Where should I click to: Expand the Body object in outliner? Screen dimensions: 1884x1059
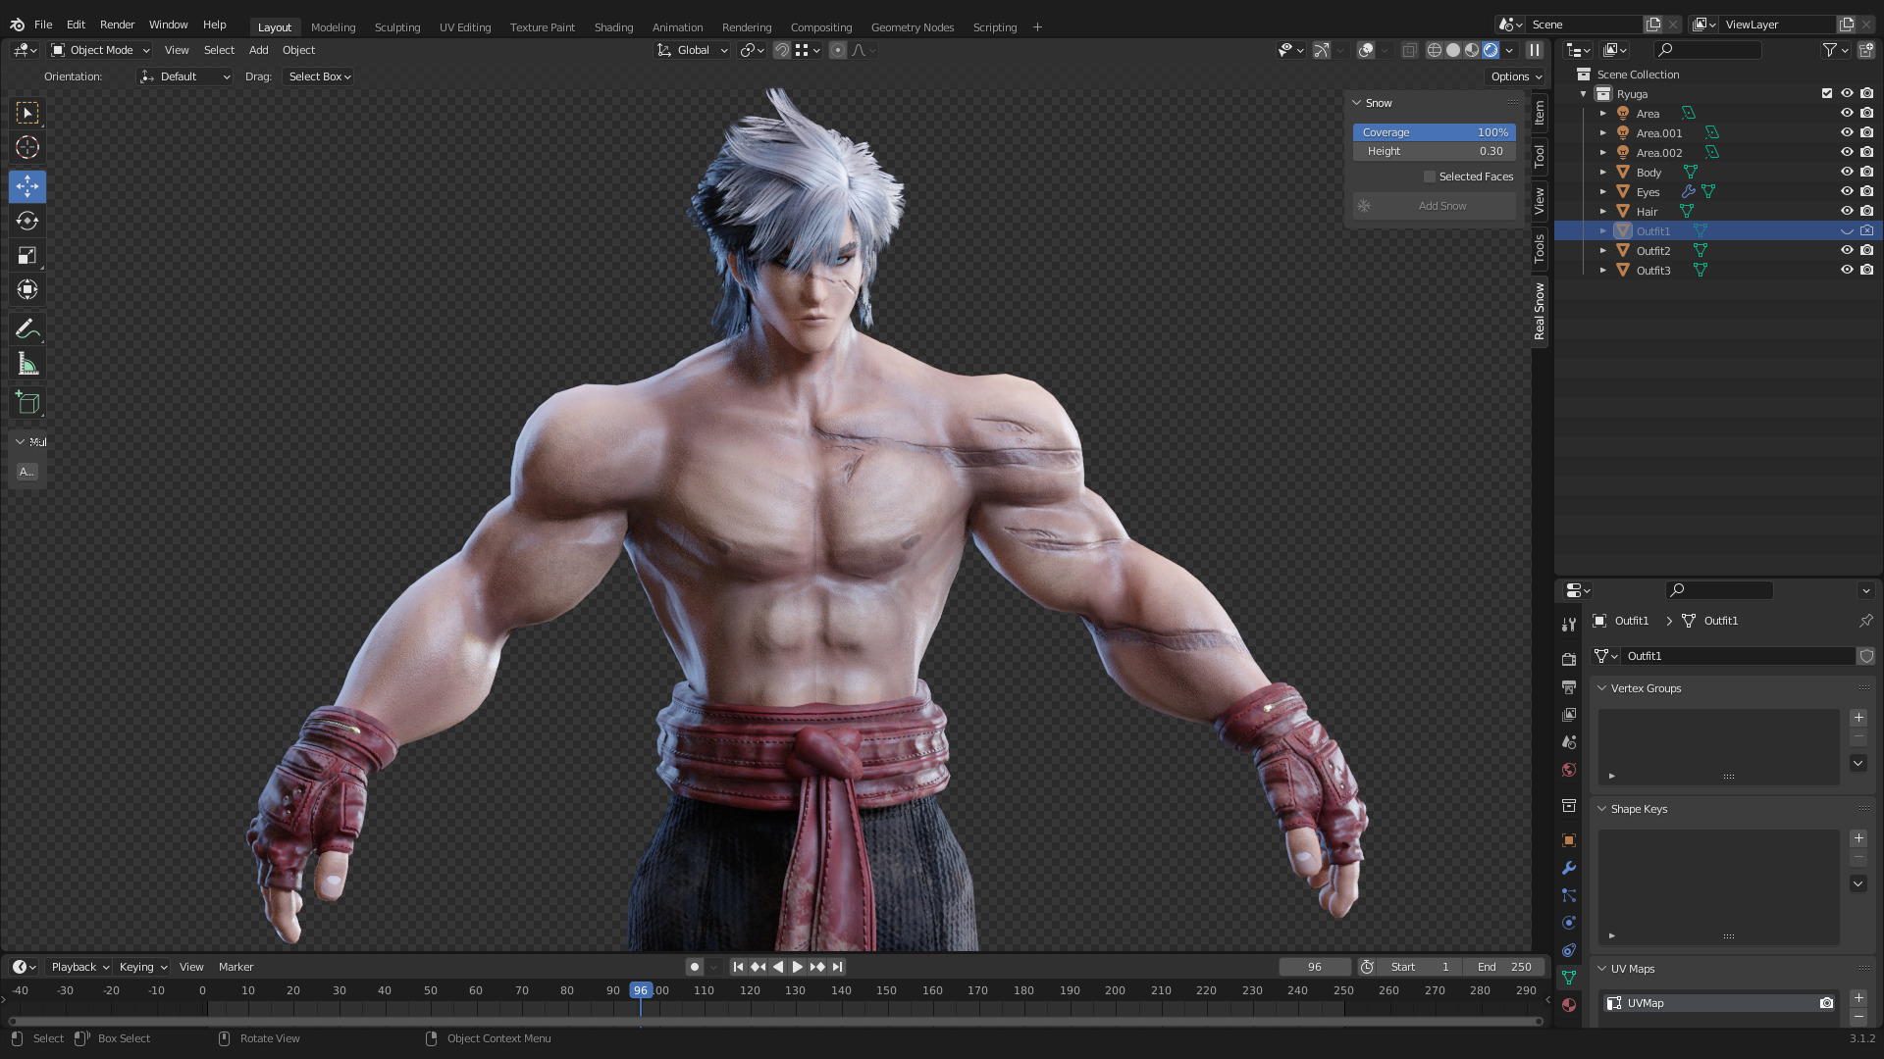(1603, 172)
